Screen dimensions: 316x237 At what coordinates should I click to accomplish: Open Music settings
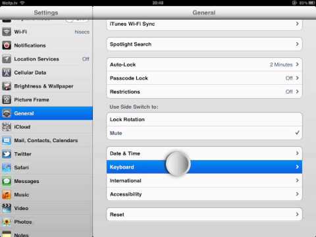46,195
